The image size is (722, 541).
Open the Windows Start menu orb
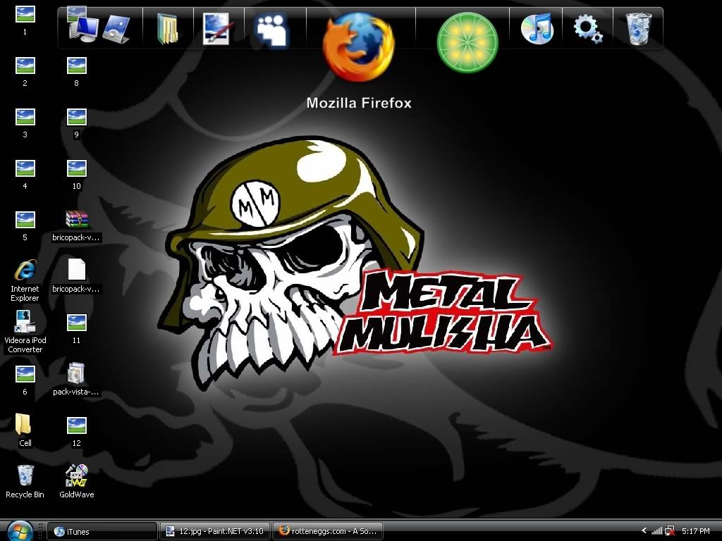point(19,531)
